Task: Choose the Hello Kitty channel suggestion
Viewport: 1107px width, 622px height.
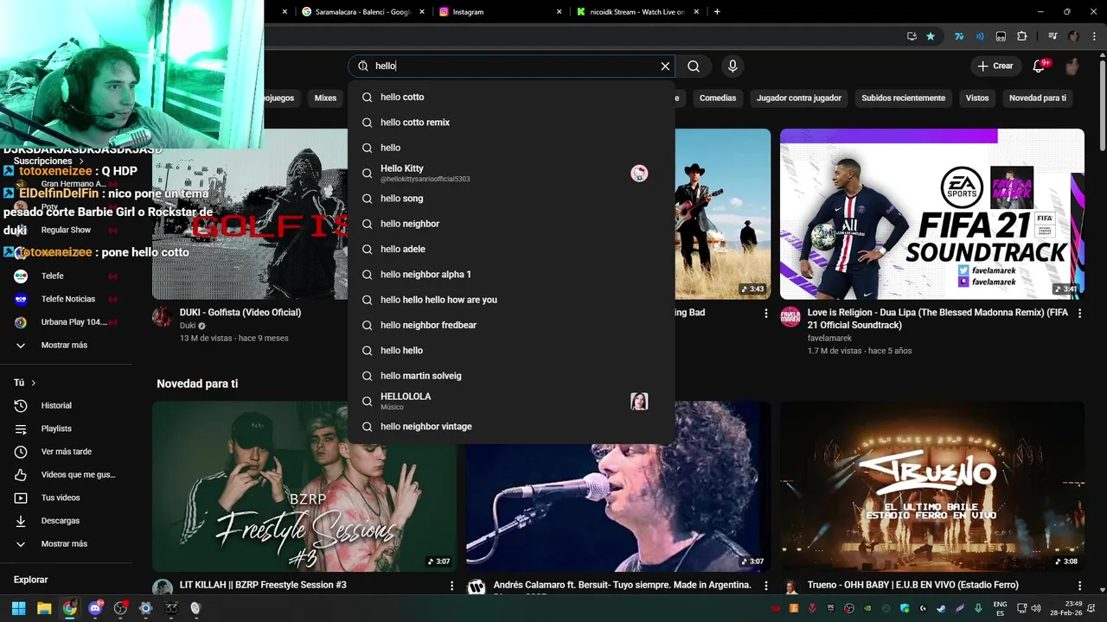Action: (511, 173)
